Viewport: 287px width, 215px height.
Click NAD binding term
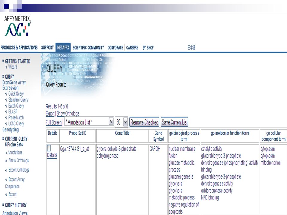click(x=210, y=198)
